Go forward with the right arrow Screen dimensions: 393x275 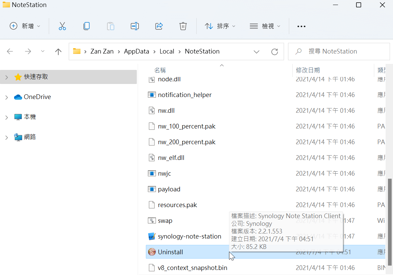tap(28, 52)
